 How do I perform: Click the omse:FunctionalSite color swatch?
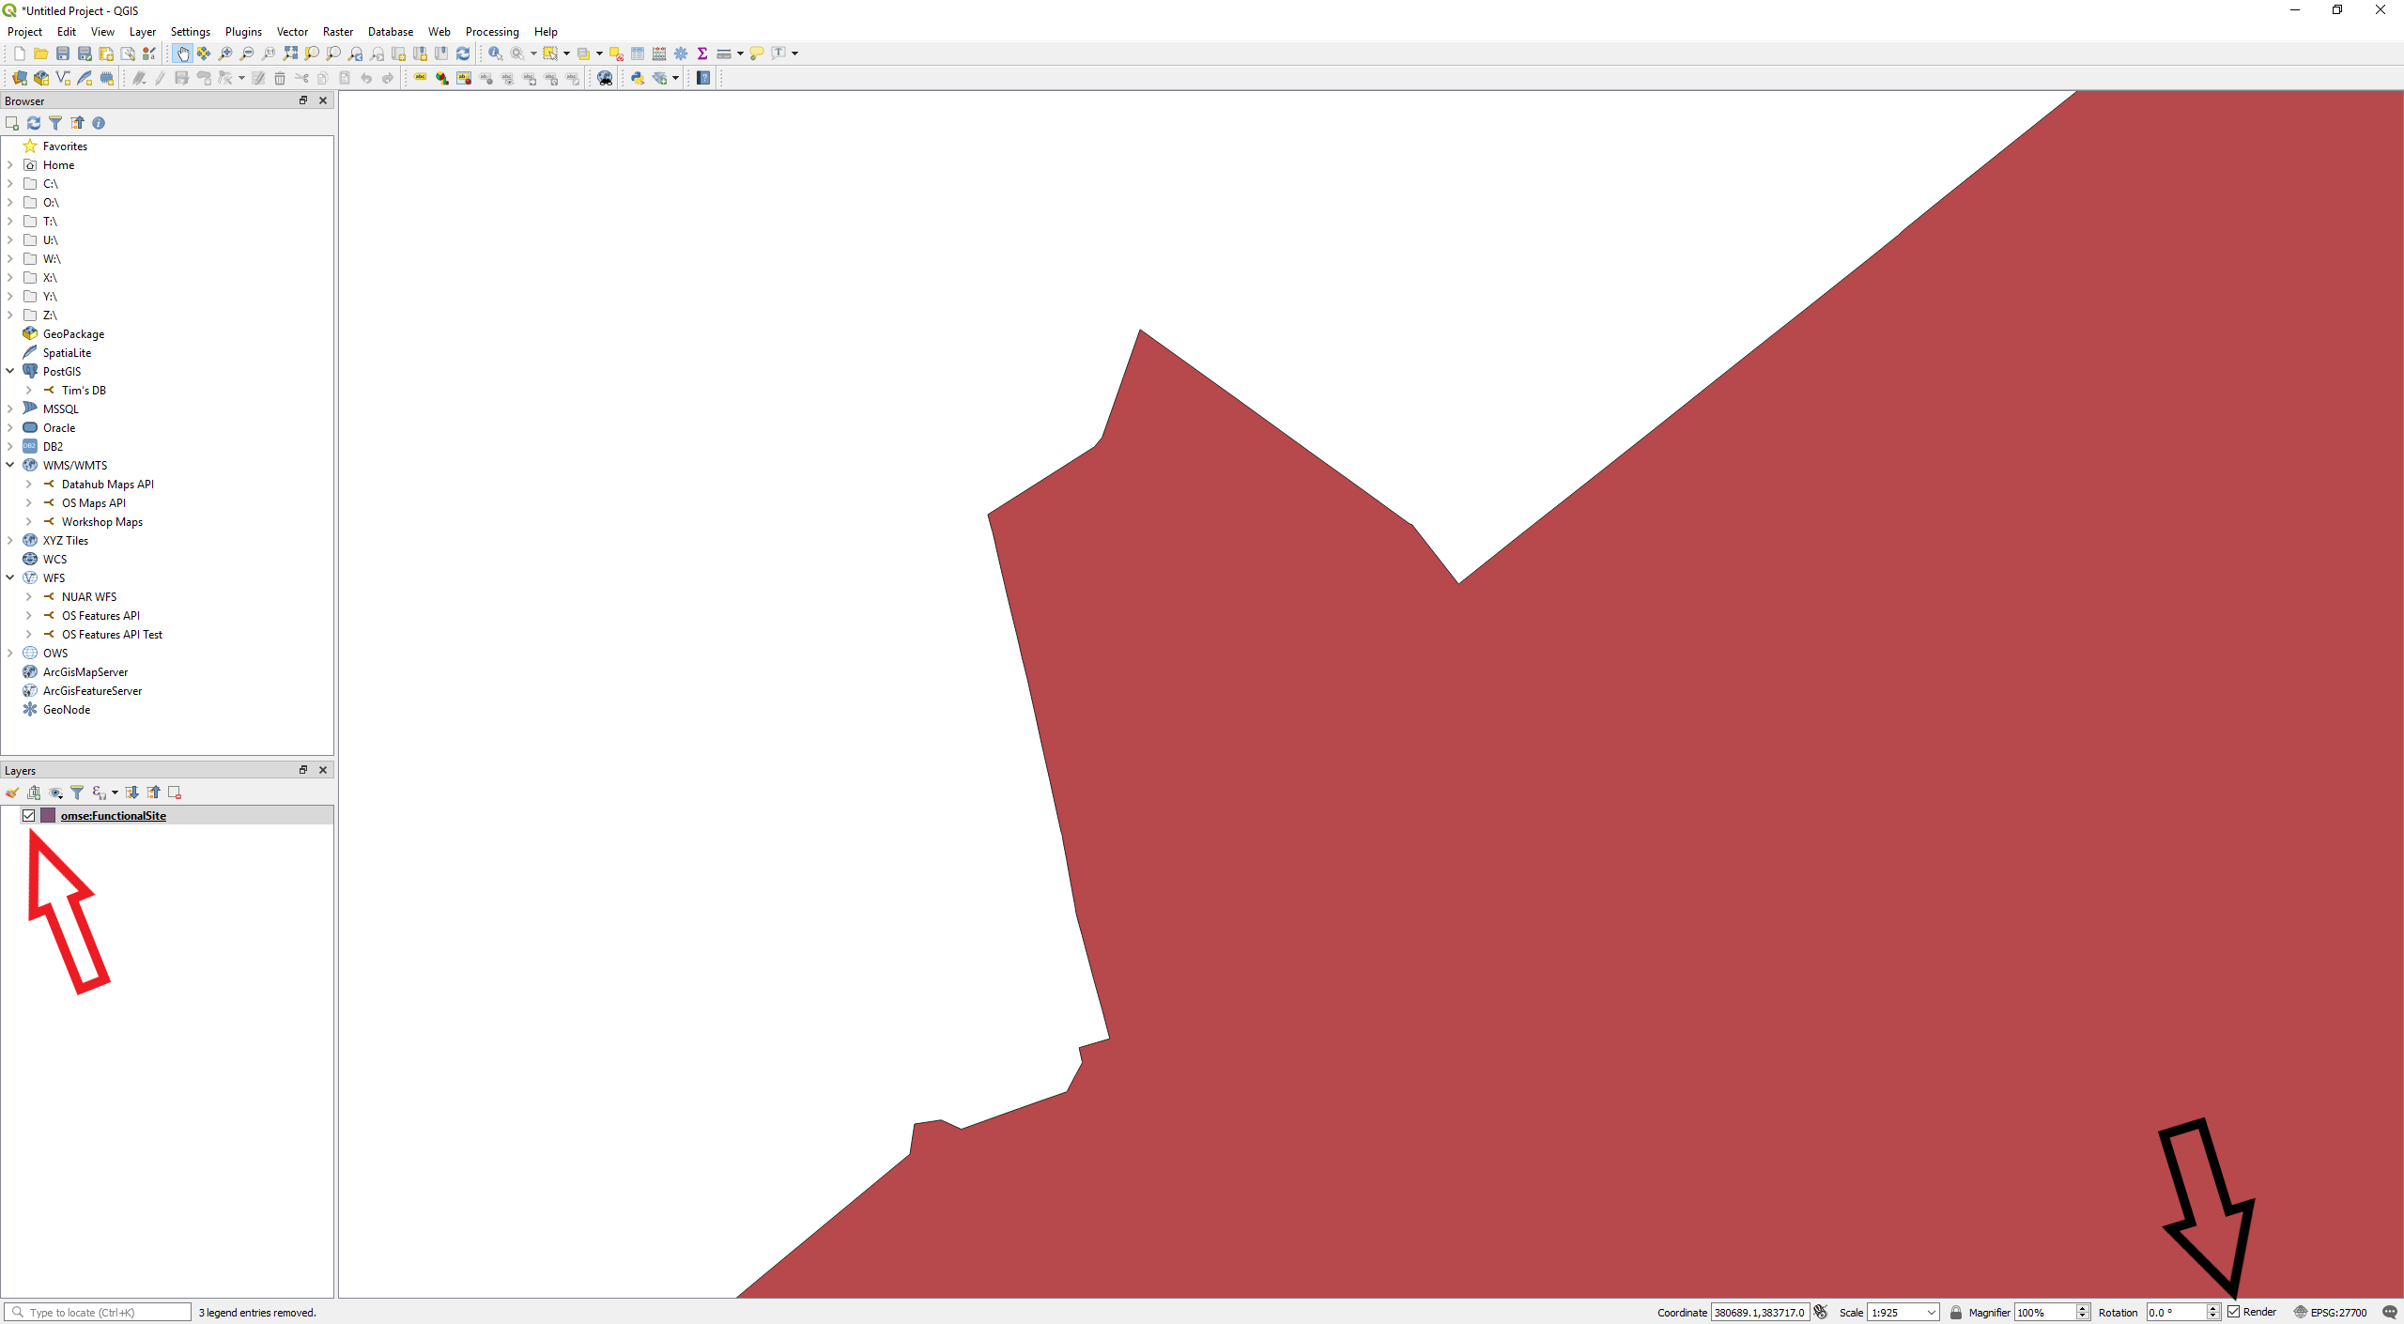coord(48,816)
